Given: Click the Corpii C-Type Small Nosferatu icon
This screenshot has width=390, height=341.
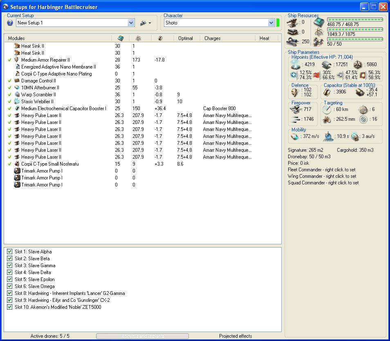Looking at the screenshot, I should pos(17,164).
